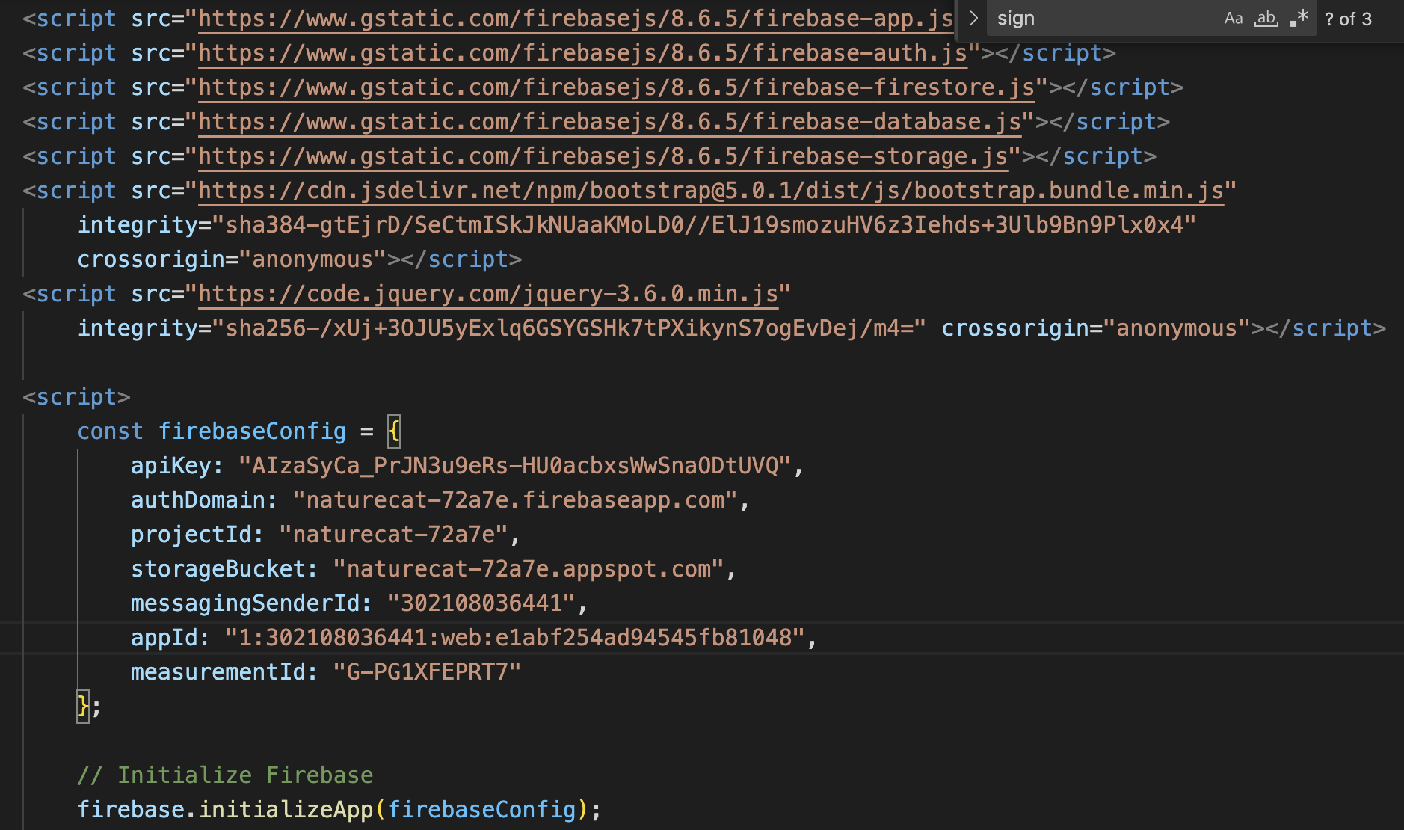Click the closing brace '};' of firebaseConfig
This screenshot has height=830, width=1404.
89,707
